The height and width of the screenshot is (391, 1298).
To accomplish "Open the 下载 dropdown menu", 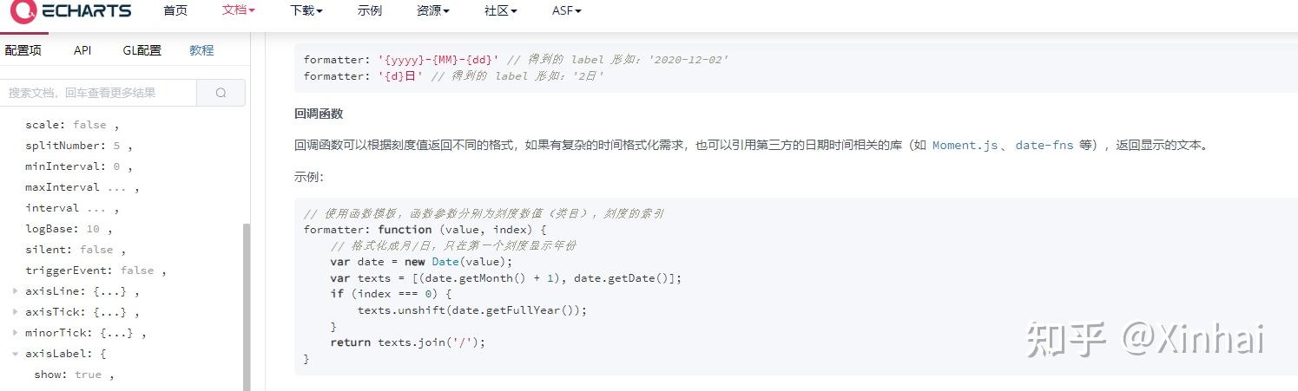I will point(306,10).
